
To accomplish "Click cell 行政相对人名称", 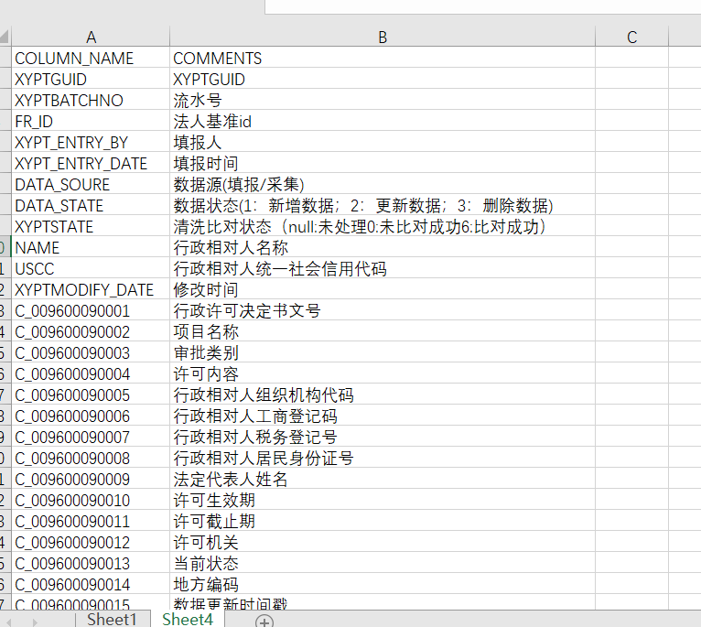I will tap(383, 247).
